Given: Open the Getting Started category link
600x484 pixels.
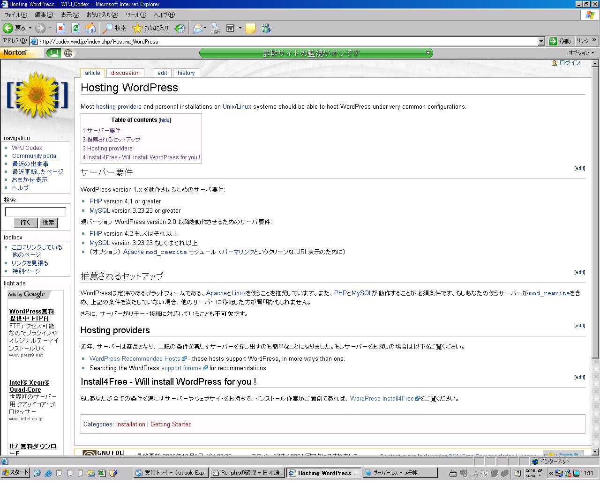Looking at the screenshot, I should [171, 424].
